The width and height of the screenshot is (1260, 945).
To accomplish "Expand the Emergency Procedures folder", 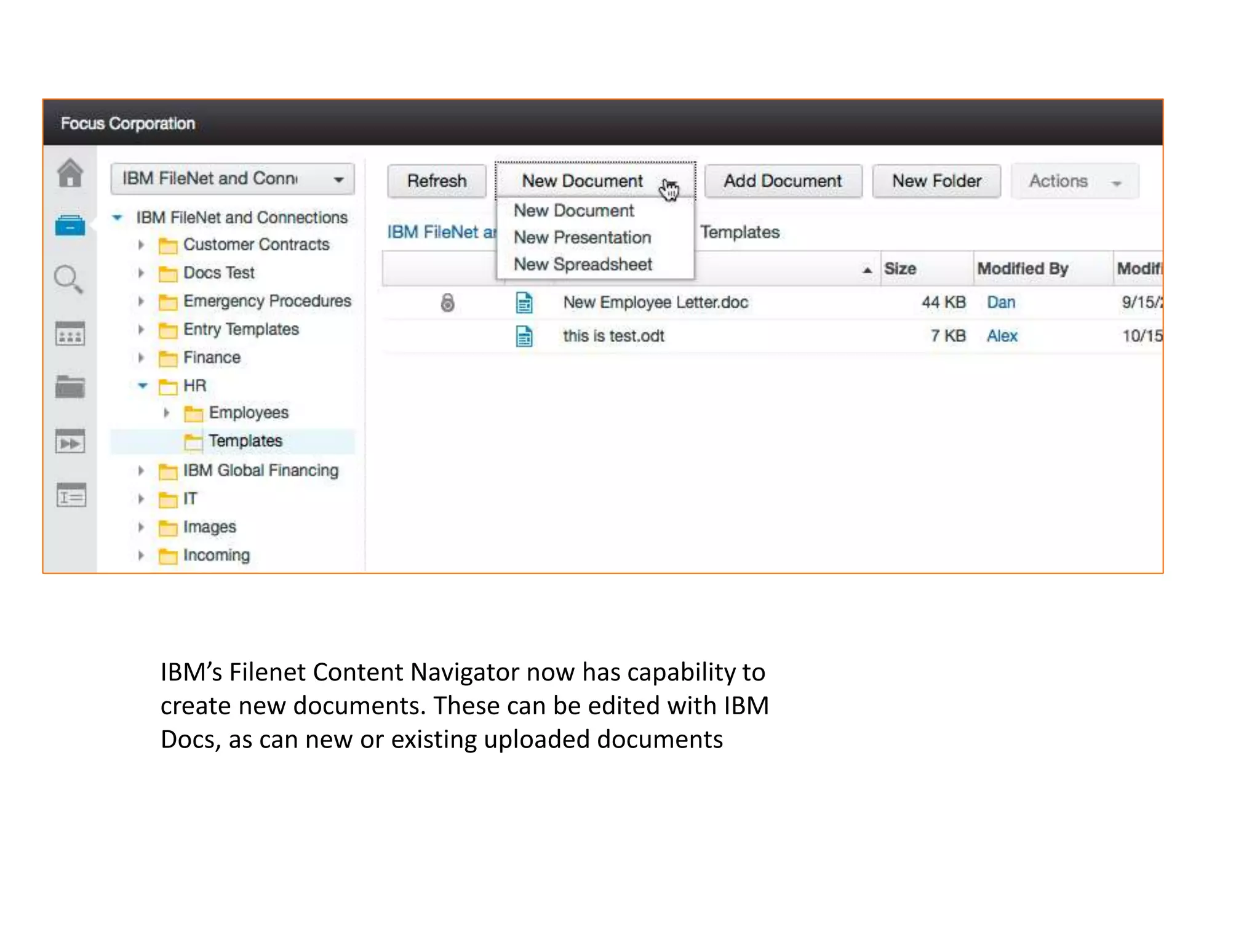I will click(x=141, y=301).
